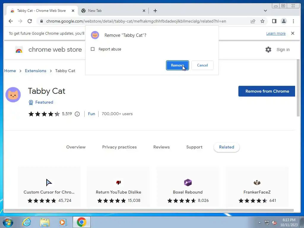This screenshot has width=304, height=228.
Task: Open the Learn more link in infobar
Action: [x=276, y=33]
